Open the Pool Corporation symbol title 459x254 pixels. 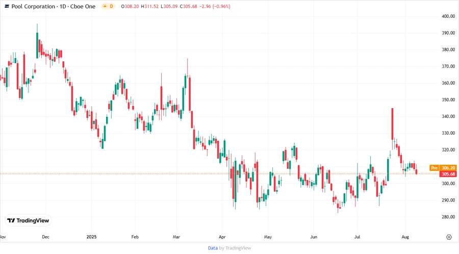53,6
